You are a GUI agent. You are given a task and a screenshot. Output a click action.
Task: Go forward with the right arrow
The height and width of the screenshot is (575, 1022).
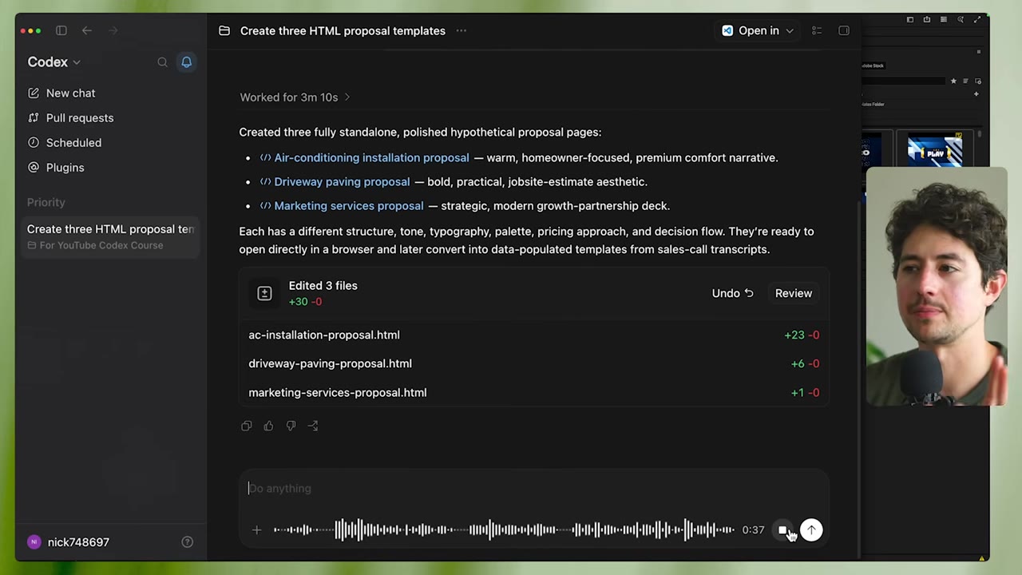point(113,30)
